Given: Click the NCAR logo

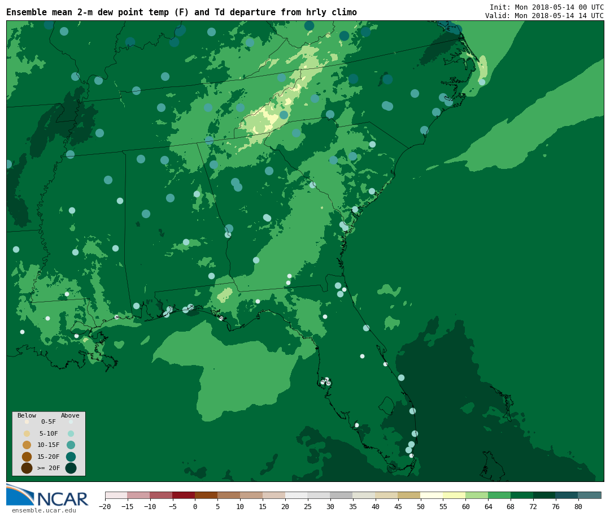Looking at the screenshot, I should pyautogui.click(x=47, y=496).
